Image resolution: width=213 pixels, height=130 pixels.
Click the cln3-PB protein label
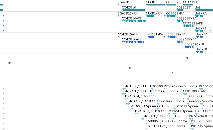point(201,49)
